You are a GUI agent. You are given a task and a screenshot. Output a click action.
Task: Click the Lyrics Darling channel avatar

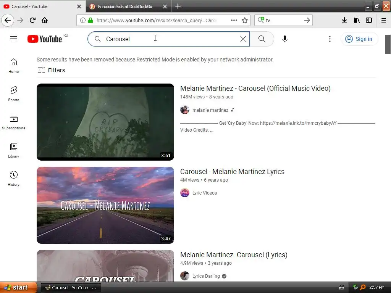(185, 276)
